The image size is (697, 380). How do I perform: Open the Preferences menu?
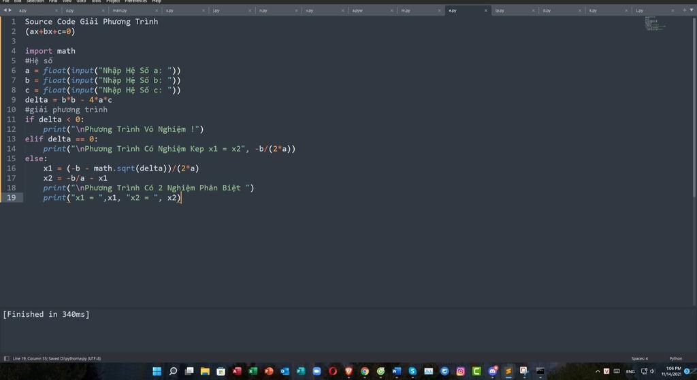(x=136, y=1)
